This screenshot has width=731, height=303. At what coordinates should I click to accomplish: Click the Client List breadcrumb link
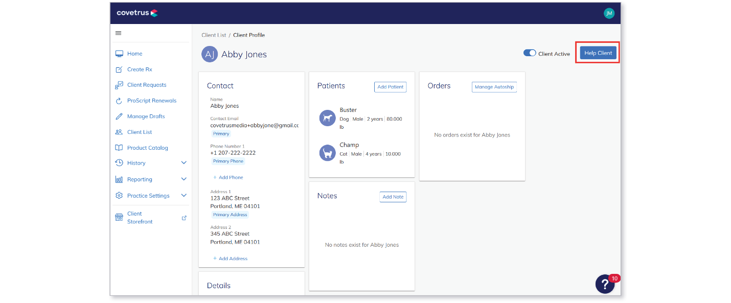[214, 35]
